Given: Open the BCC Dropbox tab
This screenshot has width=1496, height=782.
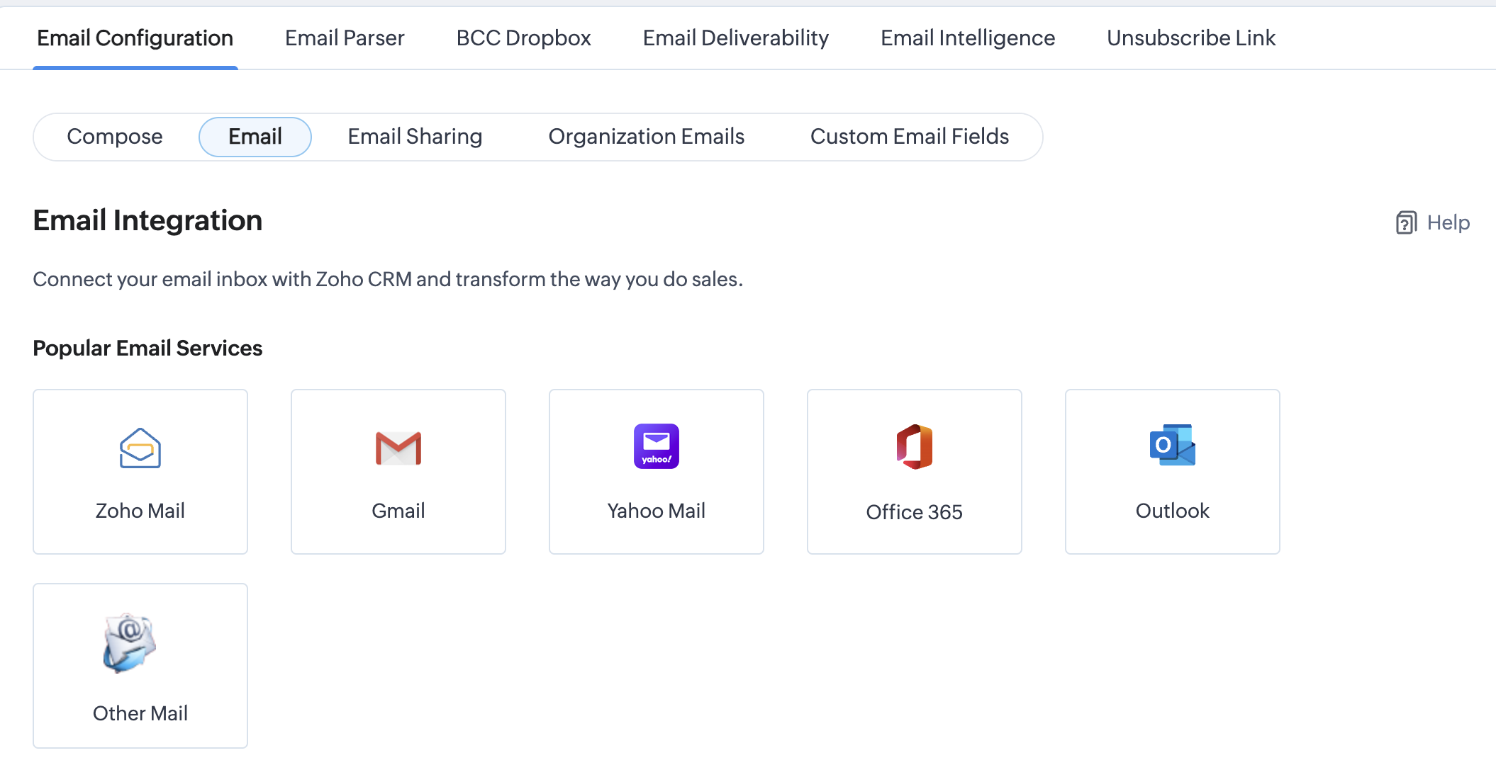Looking at the screenshot, I should 523,38.
